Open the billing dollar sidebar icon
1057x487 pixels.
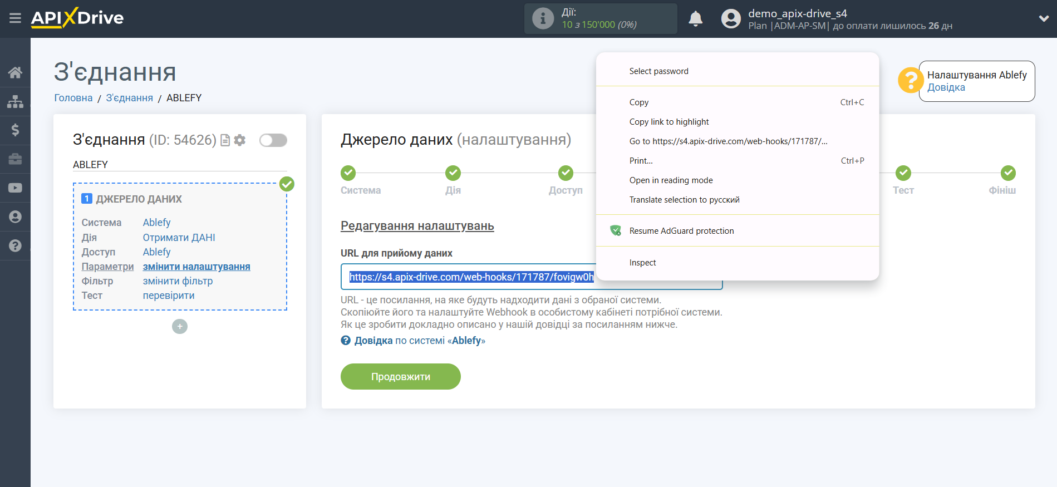pos(15,130)
